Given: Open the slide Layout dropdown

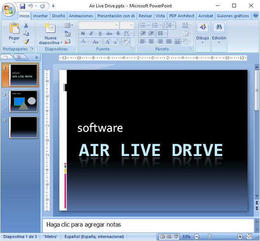Looking at the screenshot, I should [x=69, y=25].
